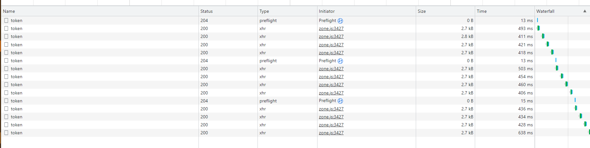590x148 pixels.
Task: Select the box beside the 428 ms token request
Action: [x=6, y=125]
